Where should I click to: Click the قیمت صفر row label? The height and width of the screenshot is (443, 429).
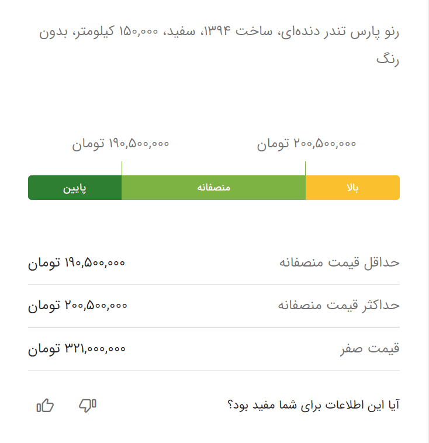pyautogui.click(x=369, y=348)
